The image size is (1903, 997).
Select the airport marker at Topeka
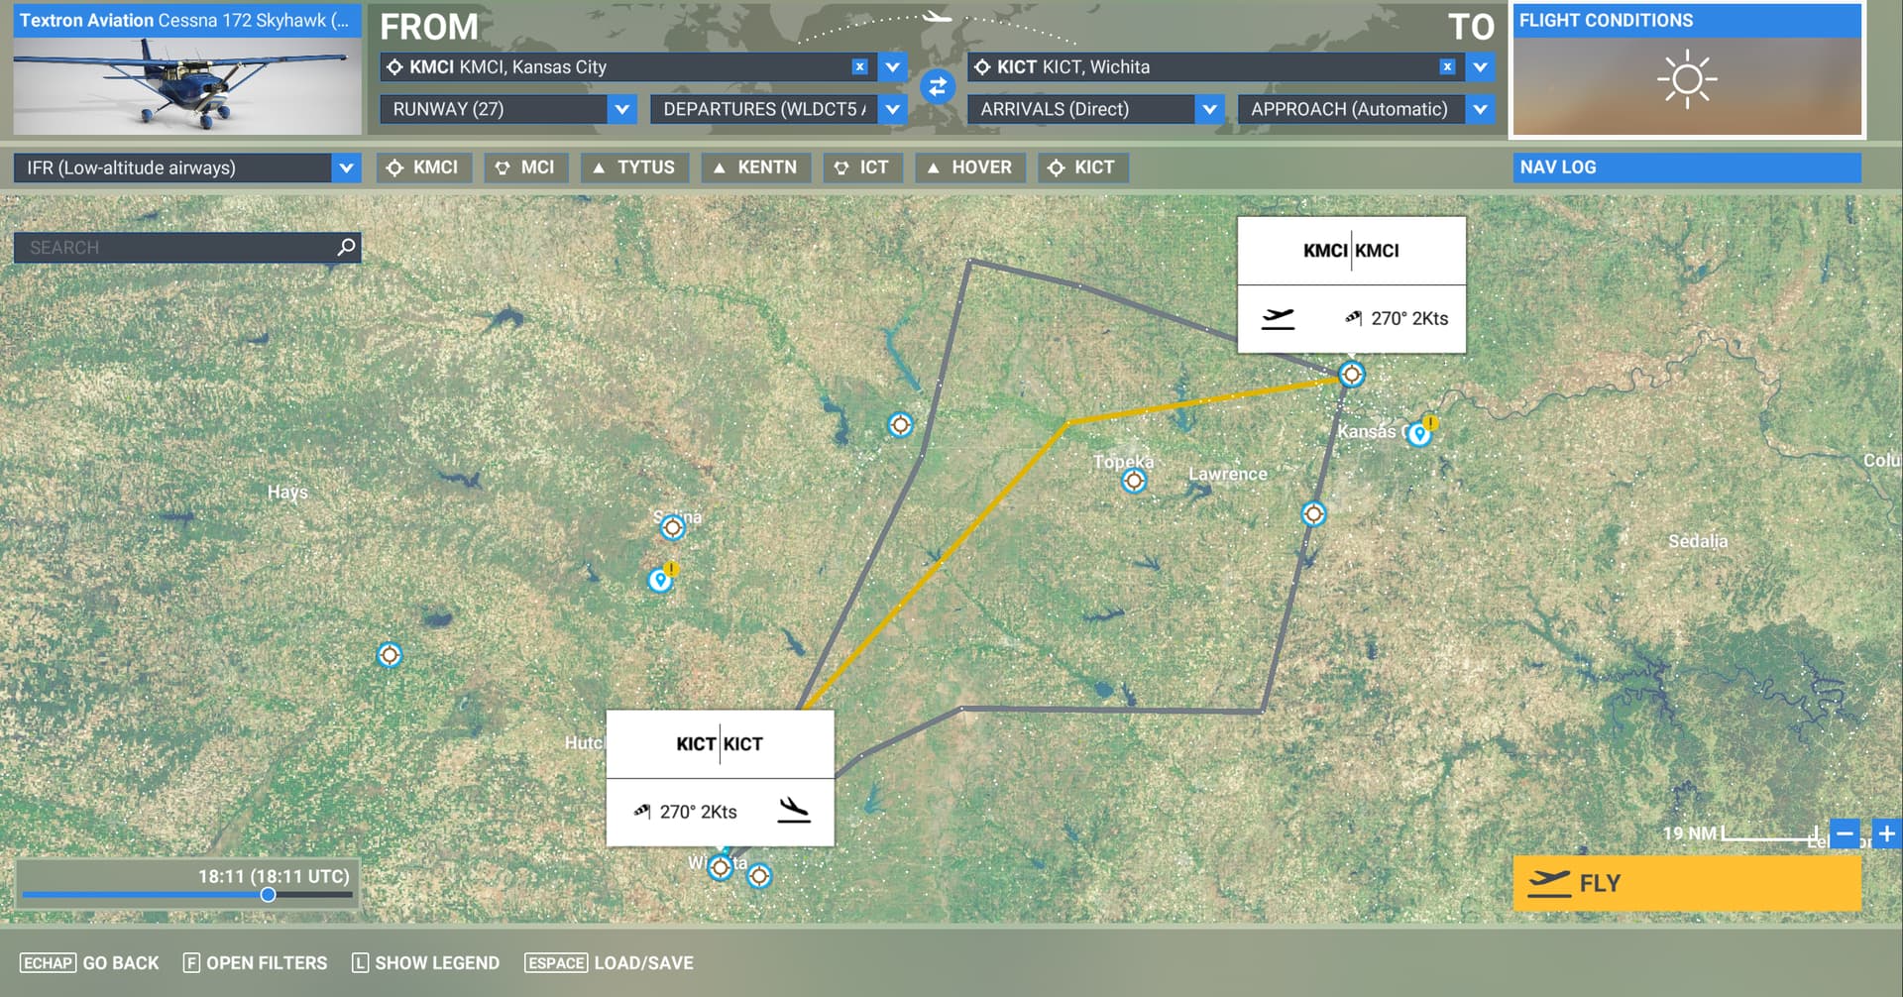[1134, 481]
